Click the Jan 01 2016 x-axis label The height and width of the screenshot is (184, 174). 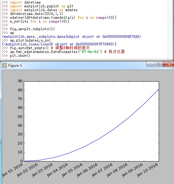(x=12, y=170)
